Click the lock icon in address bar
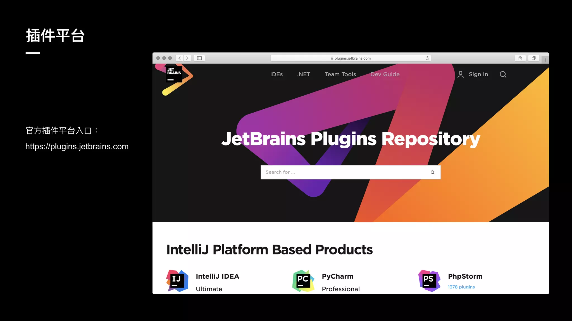This screenshot has width=572, height=321. 332,58
